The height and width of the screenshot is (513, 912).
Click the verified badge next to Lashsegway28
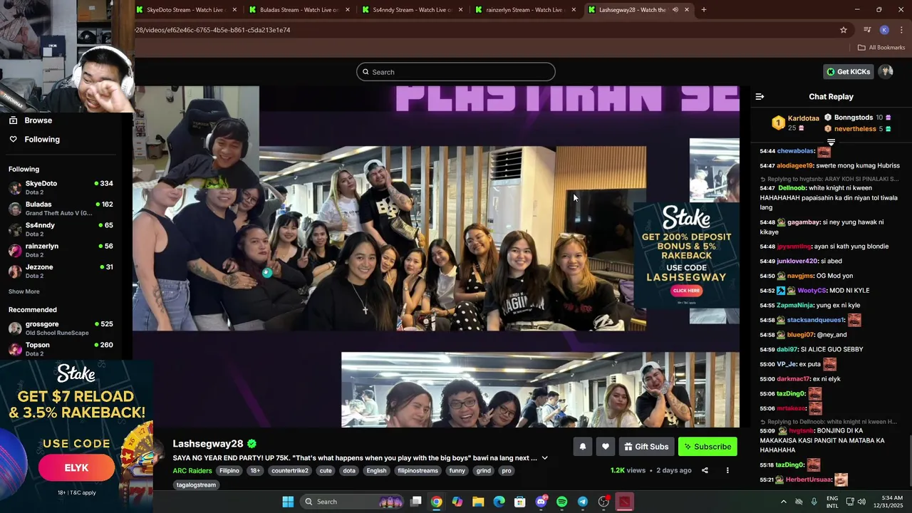coord(252,444)
